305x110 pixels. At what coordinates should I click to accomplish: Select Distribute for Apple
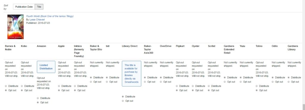[59, 86]
